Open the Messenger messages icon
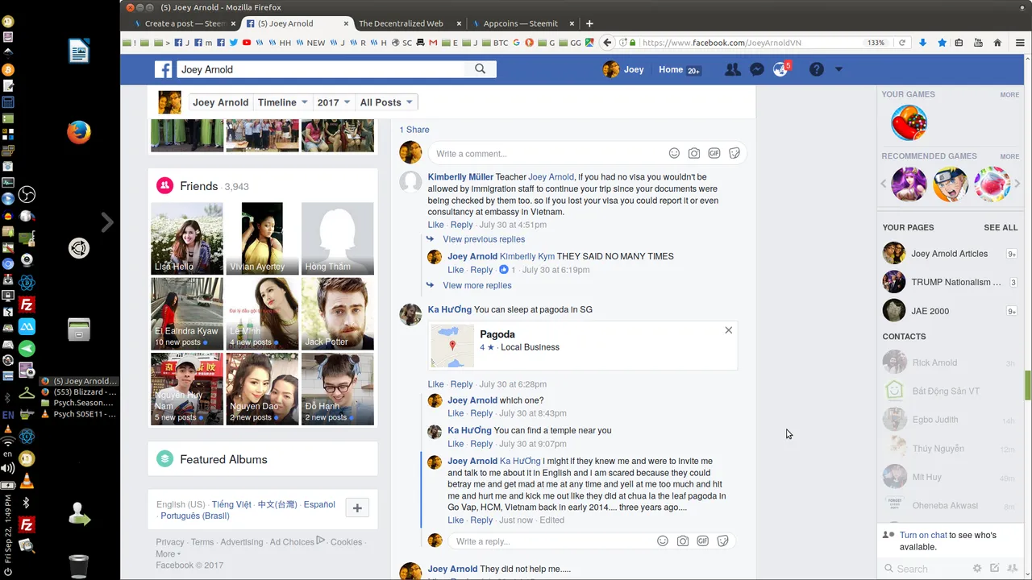This screenshot has height=580, width=1032. [756, 70]
